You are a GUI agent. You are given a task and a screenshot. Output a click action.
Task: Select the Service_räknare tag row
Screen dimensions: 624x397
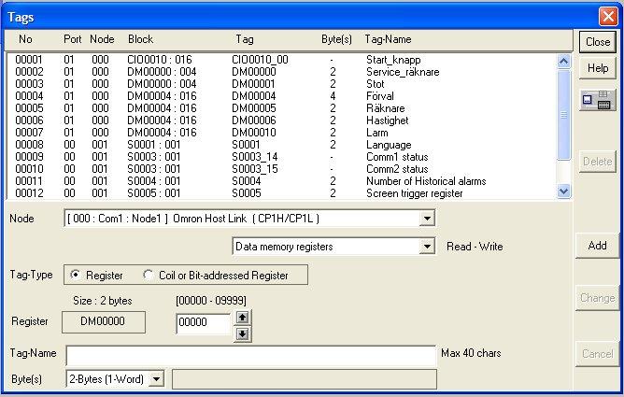tap(280, 72)
